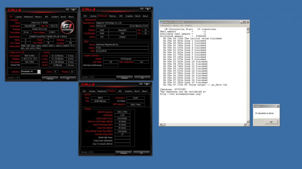Open SPD tab in CPU-Z memory window
Viewport: 302px width, 169px height.
pyautogui.click(x=120, y=91)
